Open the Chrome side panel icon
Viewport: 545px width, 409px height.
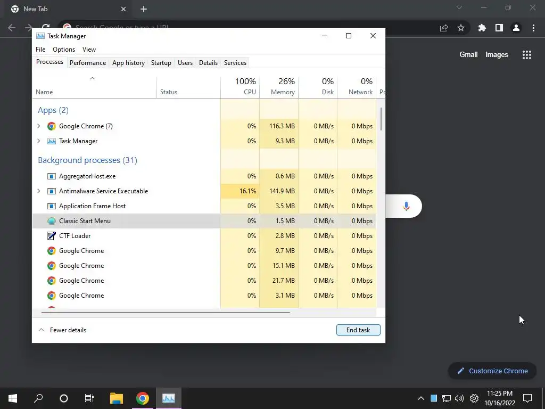(499, 28)
